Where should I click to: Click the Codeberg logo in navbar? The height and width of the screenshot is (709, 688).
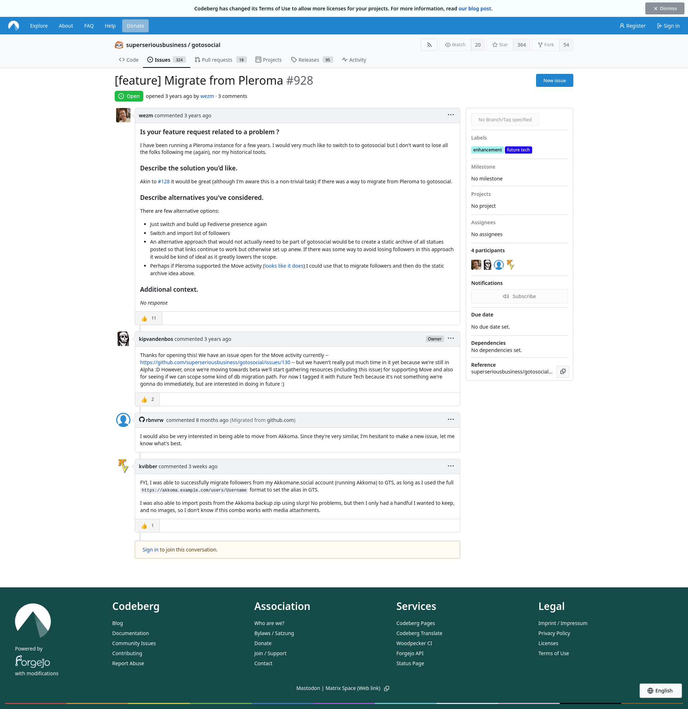click(14, 26)
